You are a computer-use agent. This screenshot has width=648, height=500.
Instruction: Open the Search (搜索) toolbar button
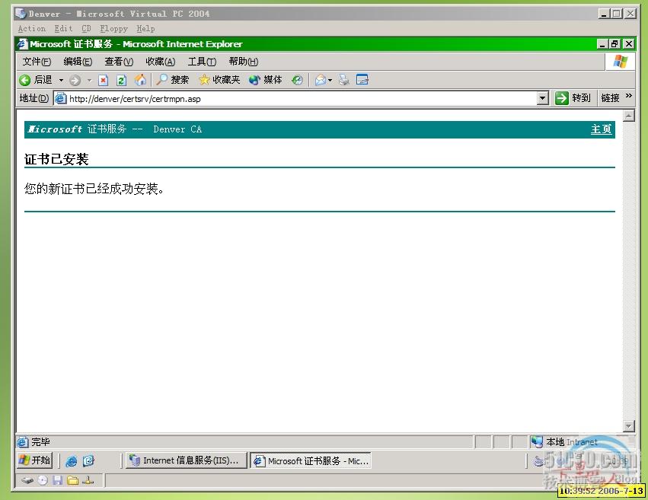point(172,80)
